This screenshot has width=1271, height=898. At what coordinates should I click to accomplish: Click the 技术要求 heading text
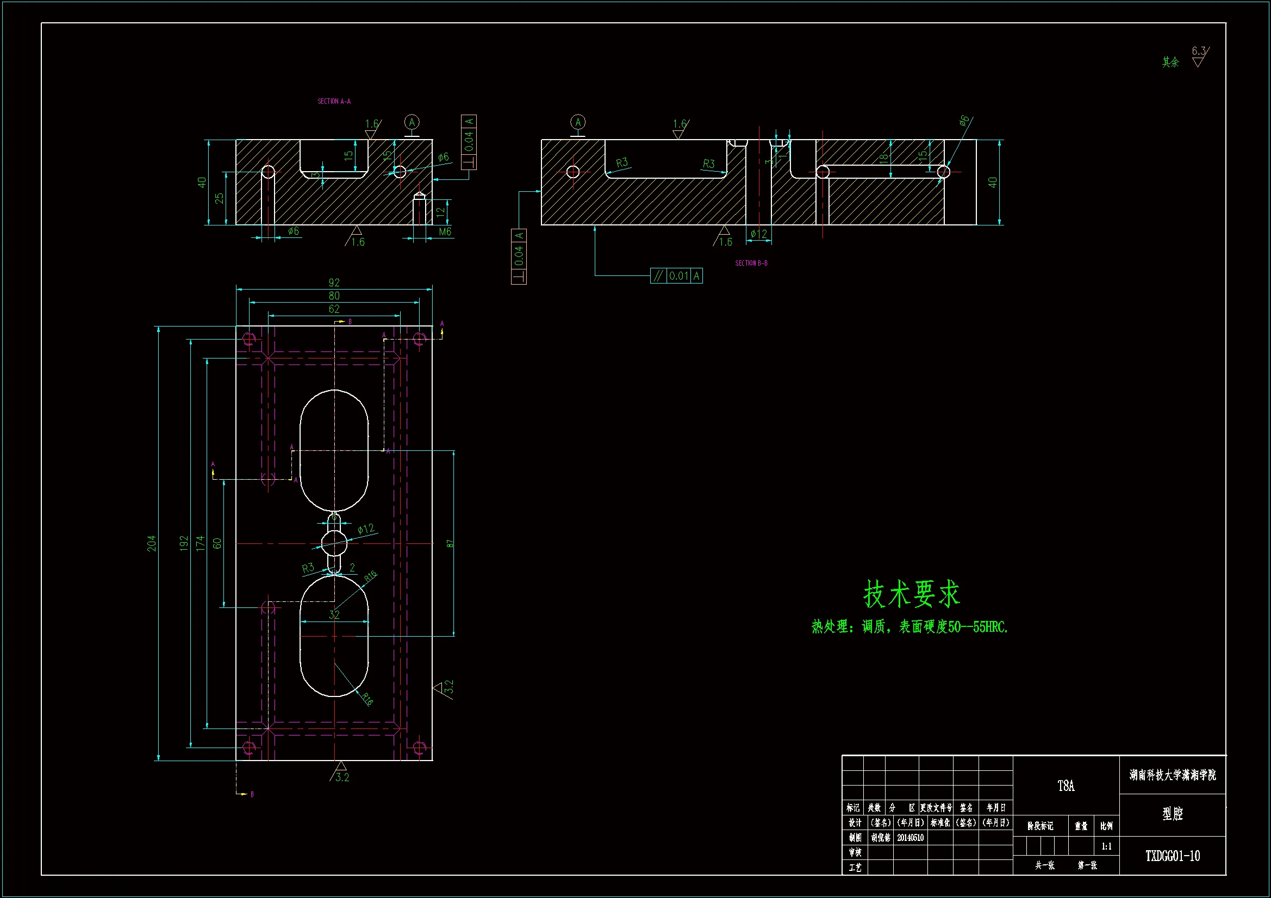(x=911, y=594)
